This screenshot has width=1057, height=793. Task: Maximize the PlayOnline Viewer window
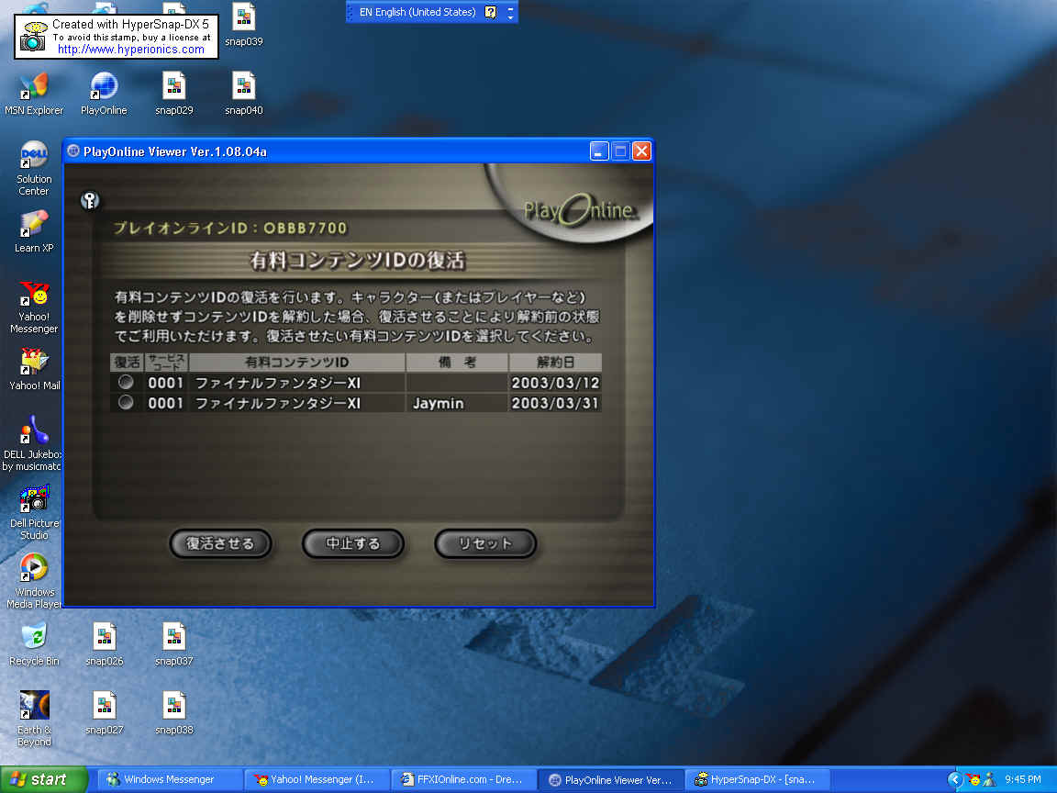(620, 151)
